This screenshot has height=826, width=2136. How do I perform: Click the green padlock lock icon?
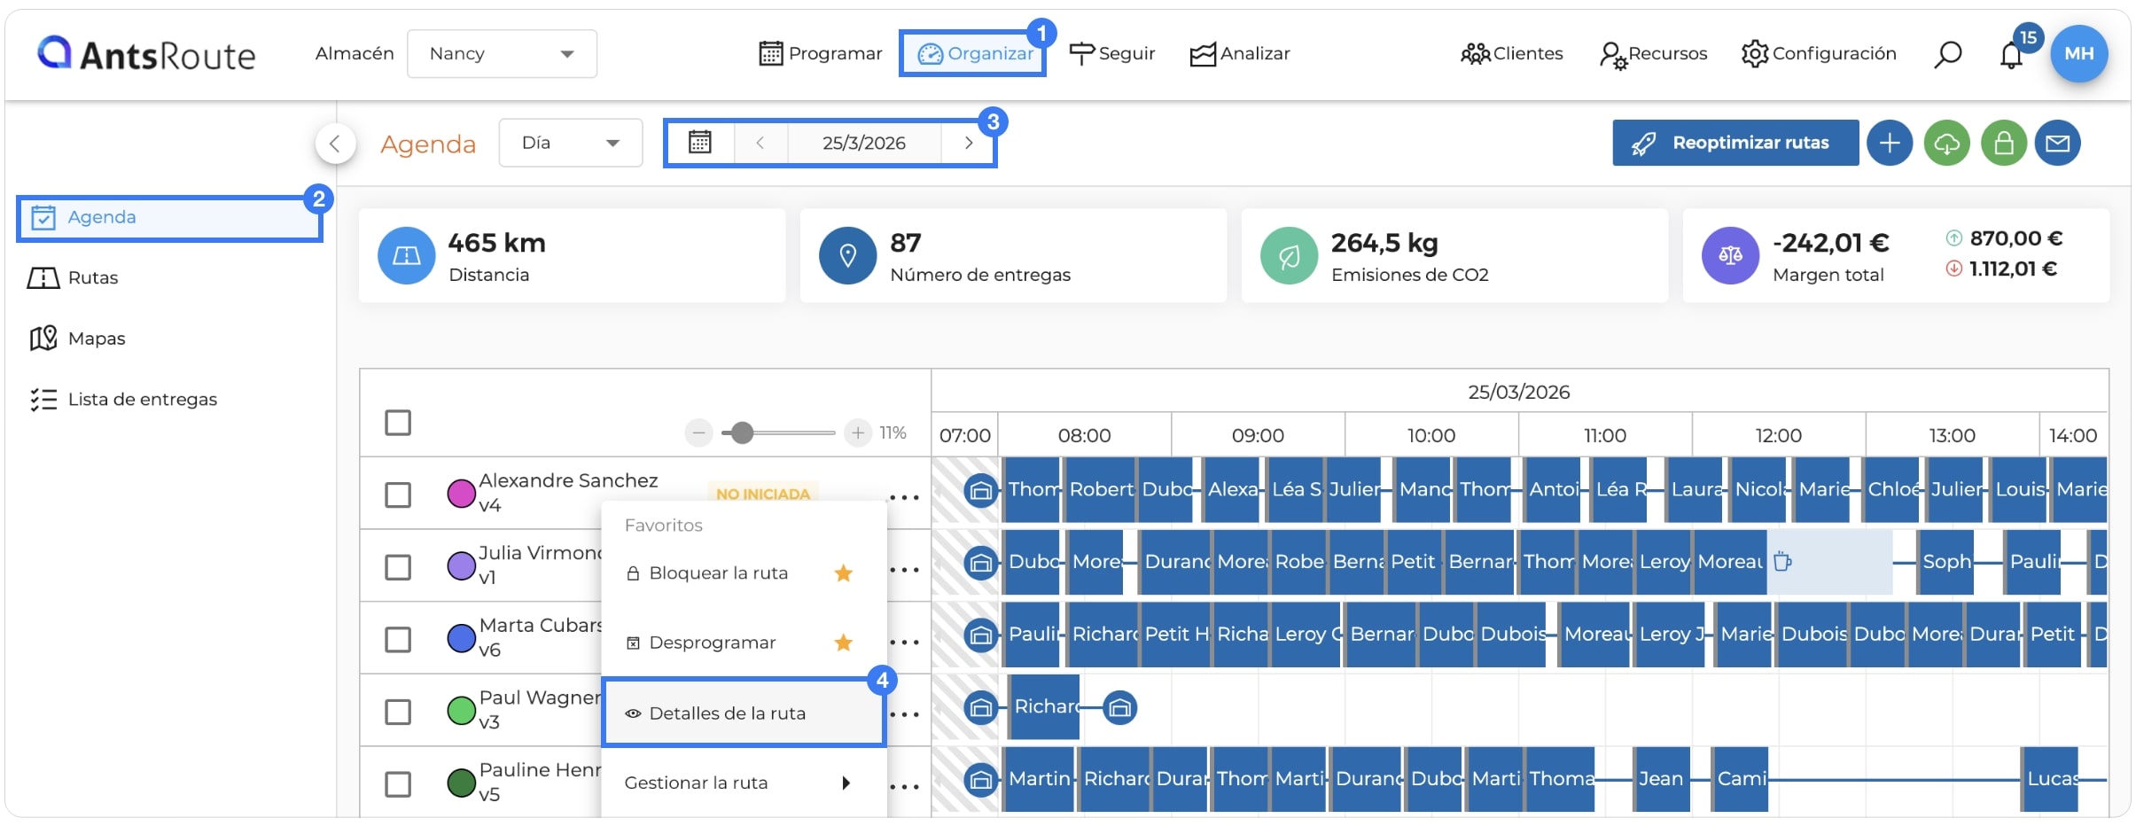[2004, 143]
